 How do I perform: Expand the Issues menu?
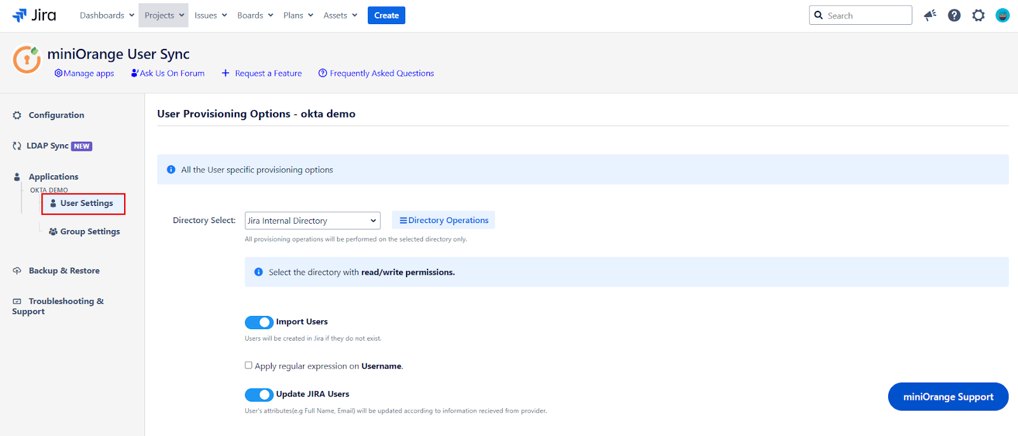[x=211, y=15]
